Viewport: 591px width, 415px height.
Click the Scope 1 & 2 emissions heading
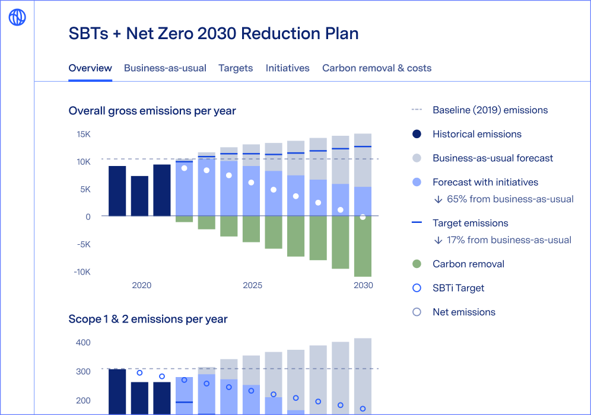(148, 319)
